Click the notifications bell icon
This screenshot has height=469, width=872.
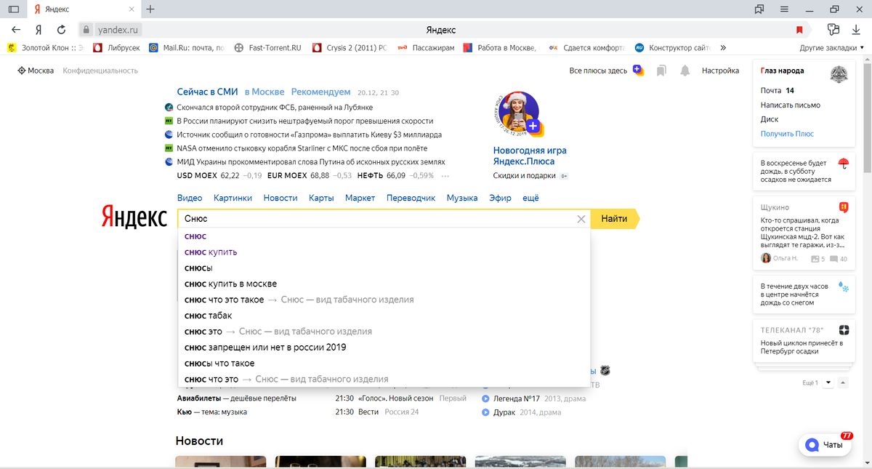tap(685, 71)
